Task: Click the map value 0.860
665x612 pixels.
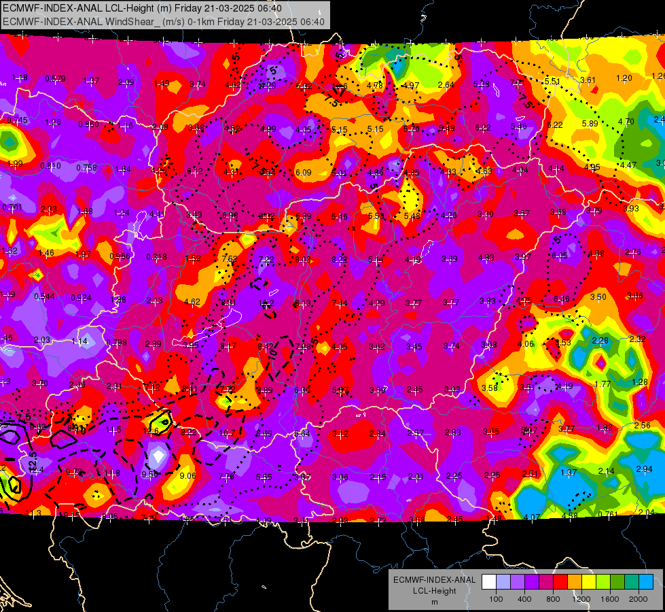Action: 88,124
